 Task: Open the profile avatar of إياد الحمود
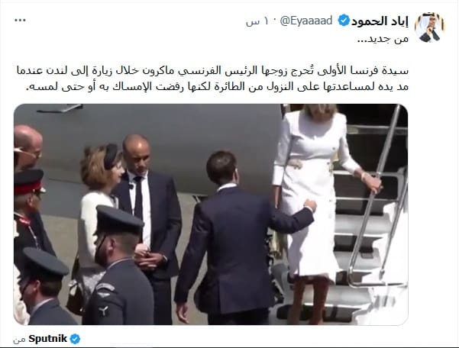[x=429, y=27]
